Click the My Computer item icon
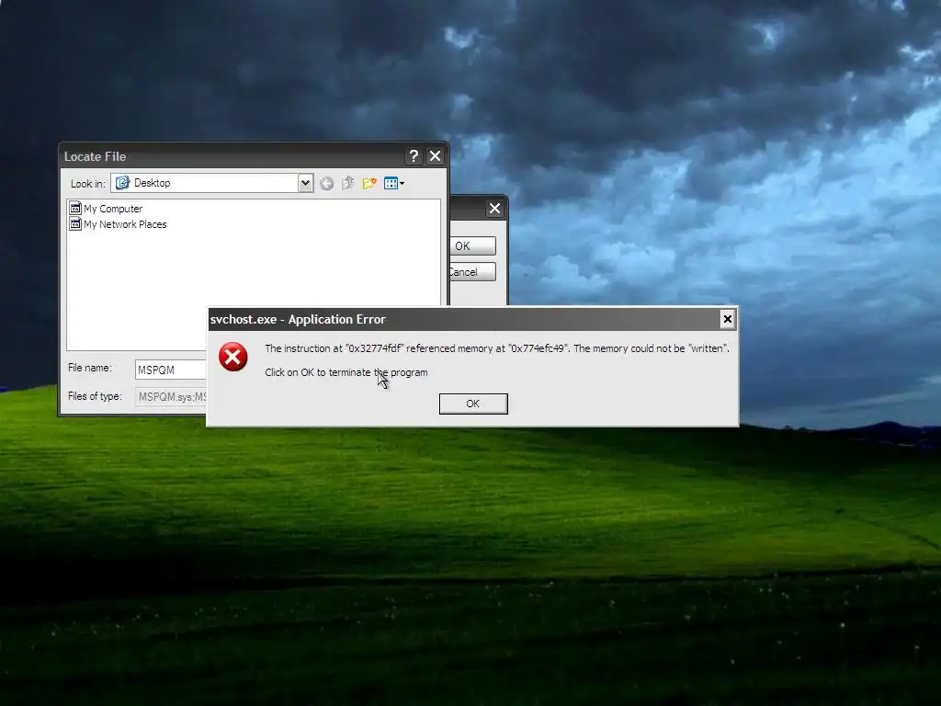Screen dimensions: 941x706 click(x=75, y=209)
